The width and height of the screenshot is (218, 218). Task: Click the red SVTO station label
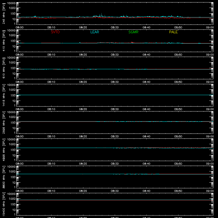(x=55, y=32)
